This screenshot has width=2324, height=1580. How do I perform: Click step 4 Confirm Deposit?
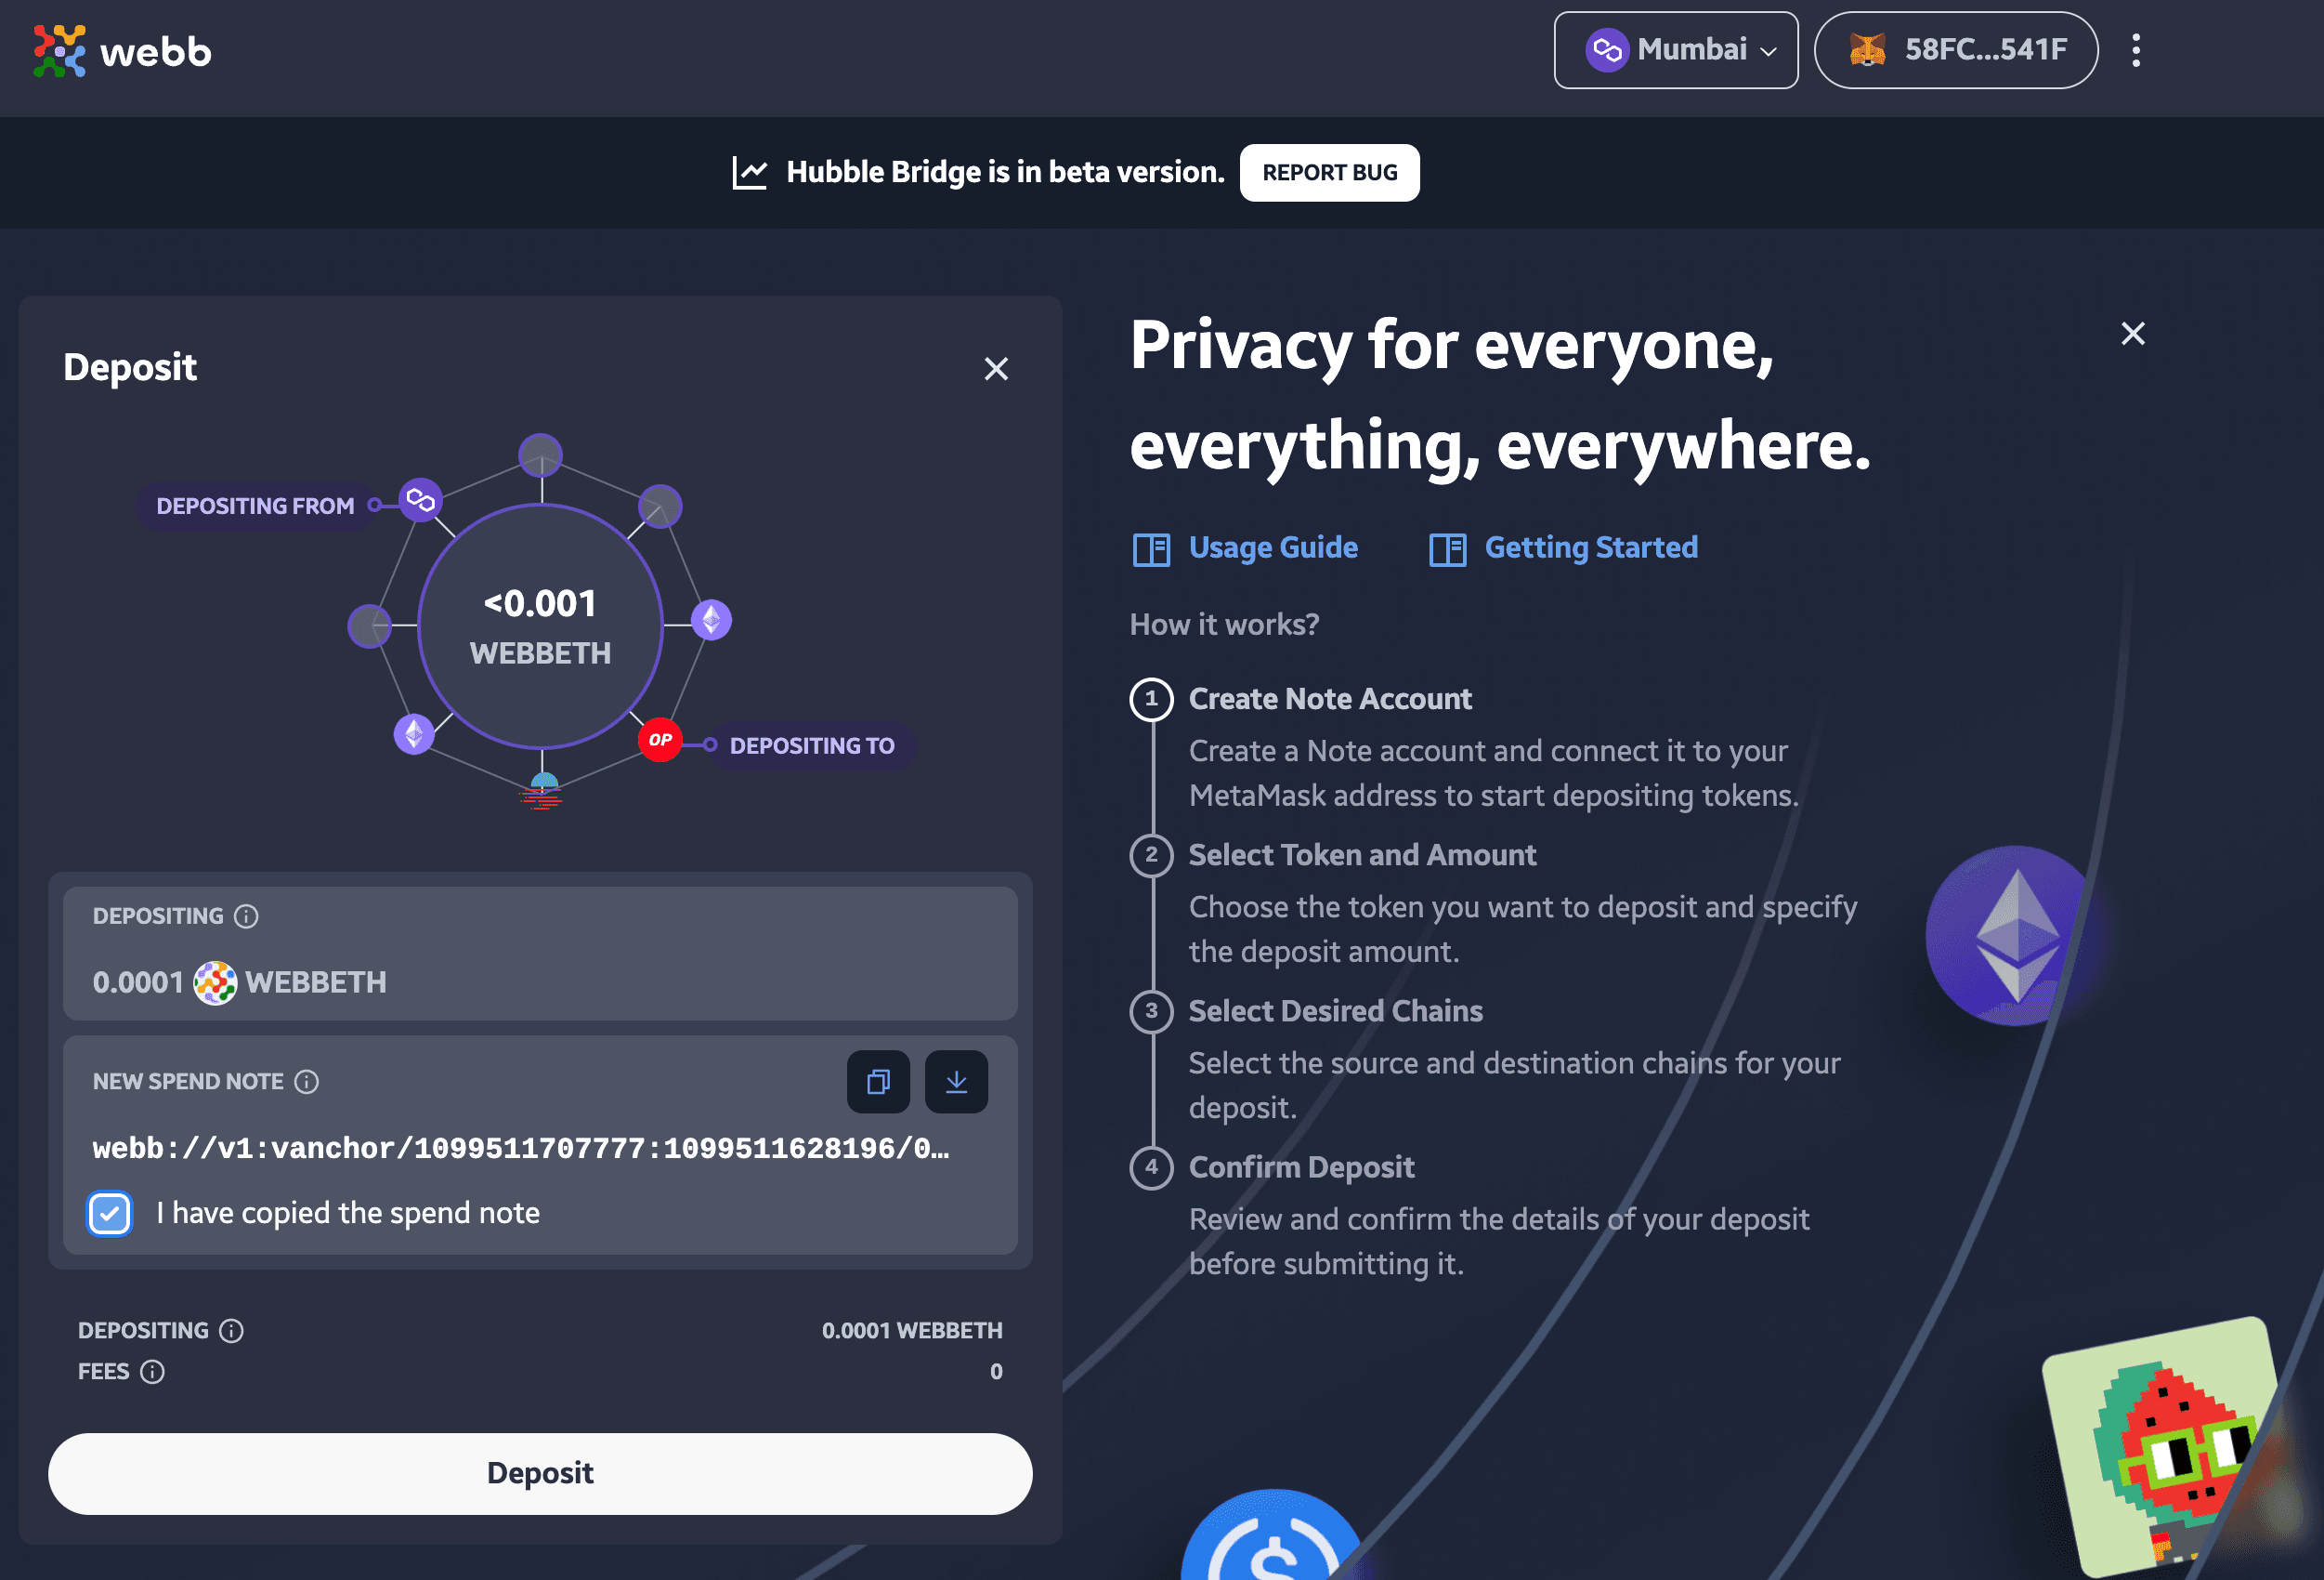[1301, 1166]
